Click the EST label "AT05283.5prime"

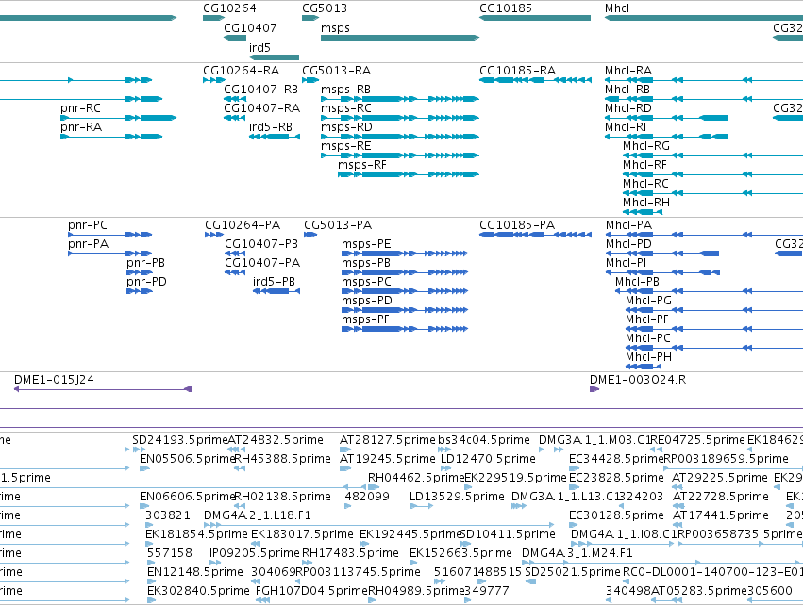698,591
